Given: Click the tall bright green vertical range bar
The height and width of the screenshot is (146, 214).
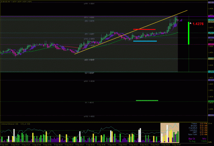Looking at the screenshot, I should pyautogui.click(x=189, y=33).
